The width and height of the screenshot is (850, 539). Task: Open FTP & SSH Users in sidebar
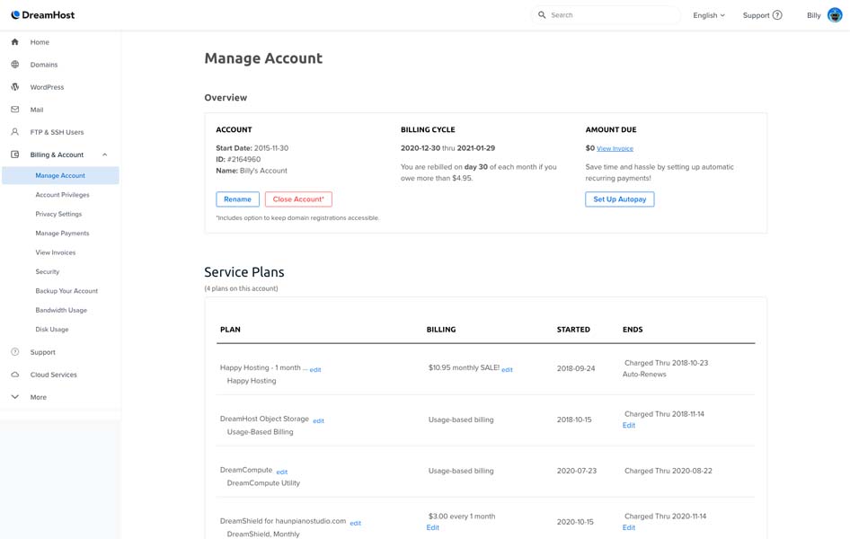57,132
